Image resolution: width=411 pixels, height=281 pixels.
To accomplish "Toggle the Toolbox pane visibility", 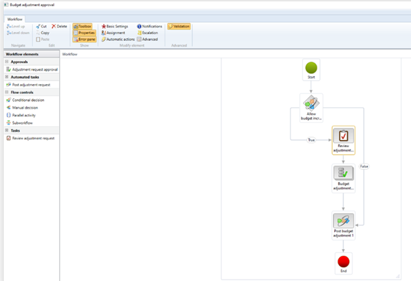I will tap(82, 26).
